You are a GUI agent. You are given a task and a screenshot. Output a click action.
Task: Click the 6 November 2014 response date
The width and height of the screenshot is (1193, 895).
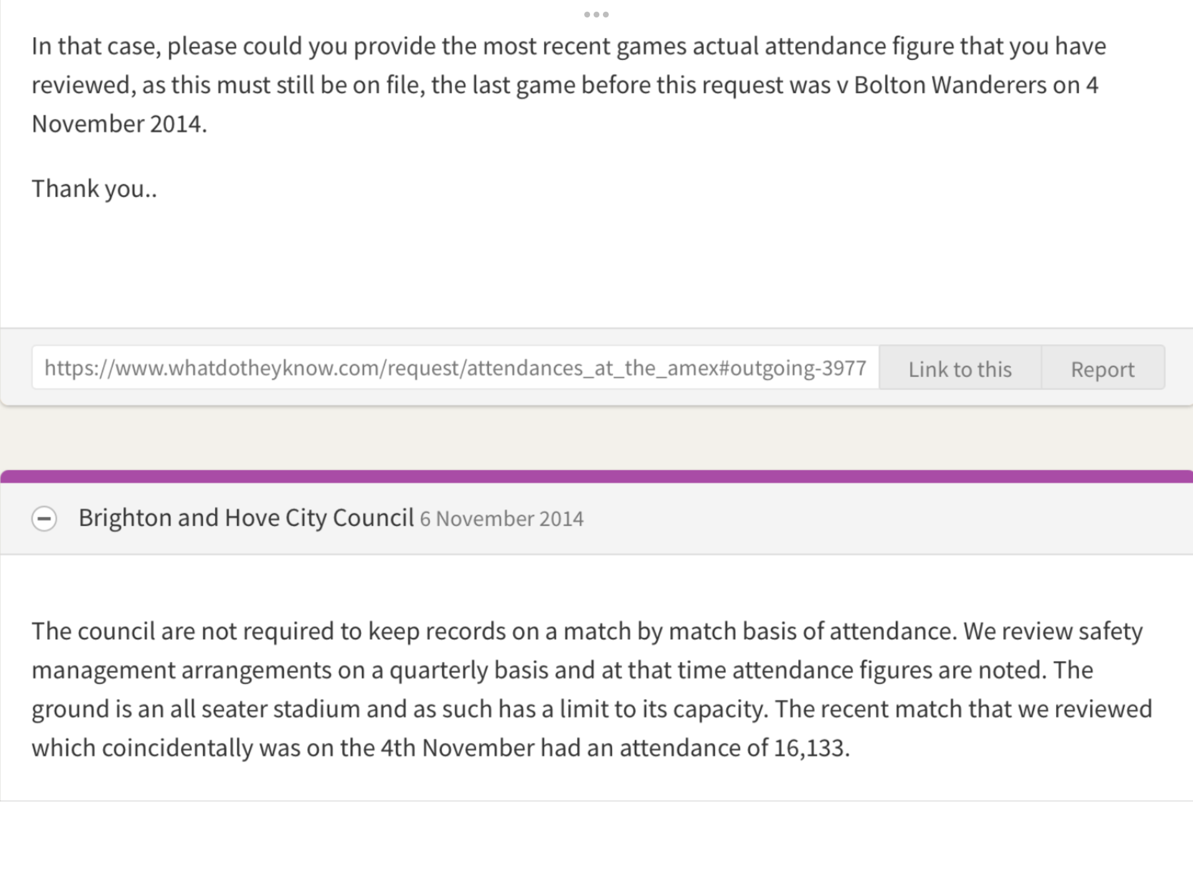502,519
